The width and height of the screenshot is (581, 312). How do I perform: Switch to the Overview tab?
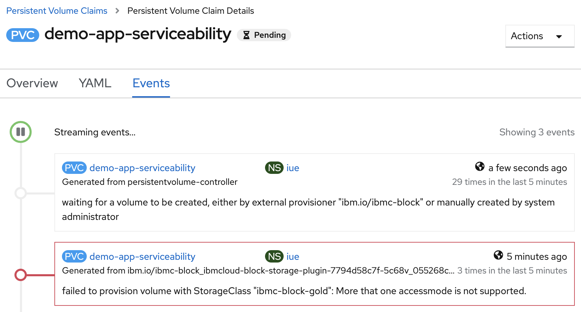(32, 83)
